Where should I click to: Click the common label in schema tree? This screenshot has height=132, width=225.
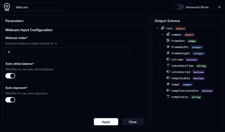click(x=176, y=35)
